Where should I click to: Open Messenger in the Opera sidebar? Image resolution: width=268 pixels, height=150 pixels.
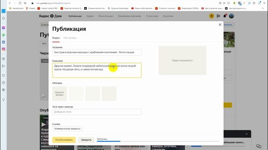3,28
